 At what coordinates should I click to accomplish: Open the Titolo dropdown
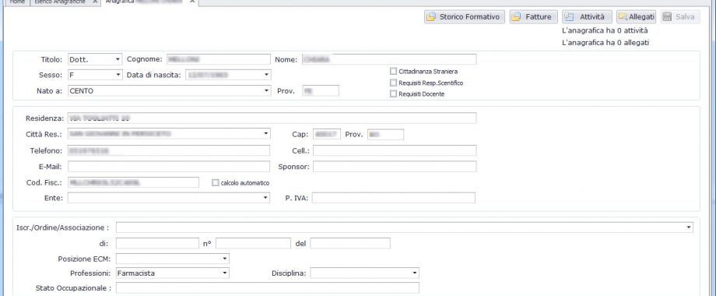click(x=118, y=59)
